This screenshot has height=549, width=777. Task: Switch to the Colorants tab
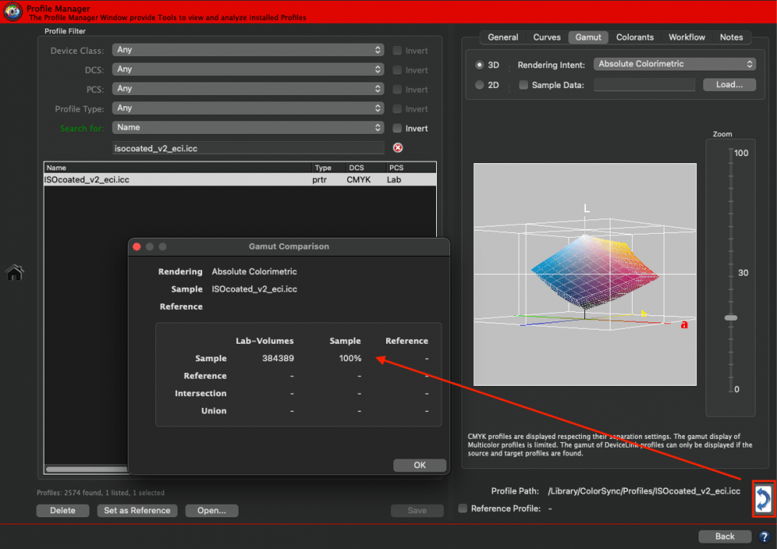(x=636, y=36)
